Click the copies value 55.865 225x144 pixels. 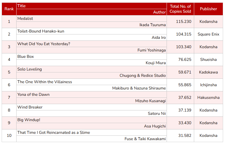coord(185,85)
